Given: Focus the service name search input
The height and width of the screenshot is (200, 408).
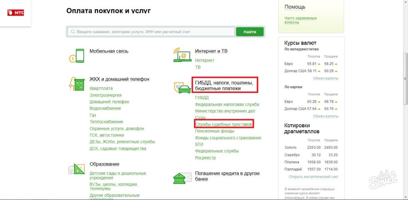Looking at the screenshot, I should click(x=151, y=32).
